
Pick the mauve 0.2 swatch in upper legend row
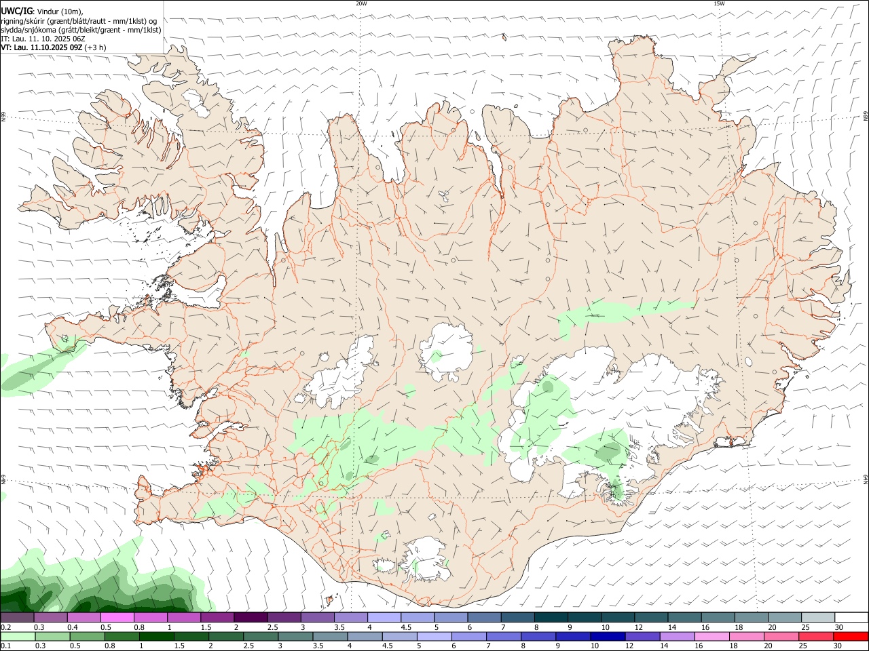(17, 618)
